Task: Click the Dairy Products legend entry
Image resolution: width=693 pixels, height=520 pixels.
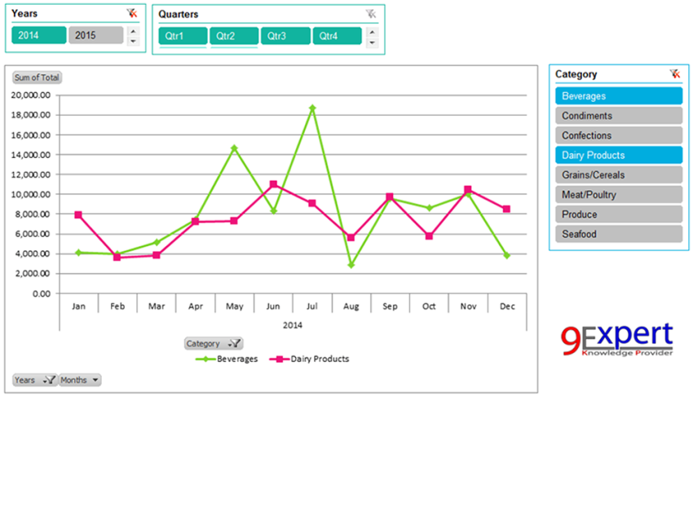Action: point(309,359)
